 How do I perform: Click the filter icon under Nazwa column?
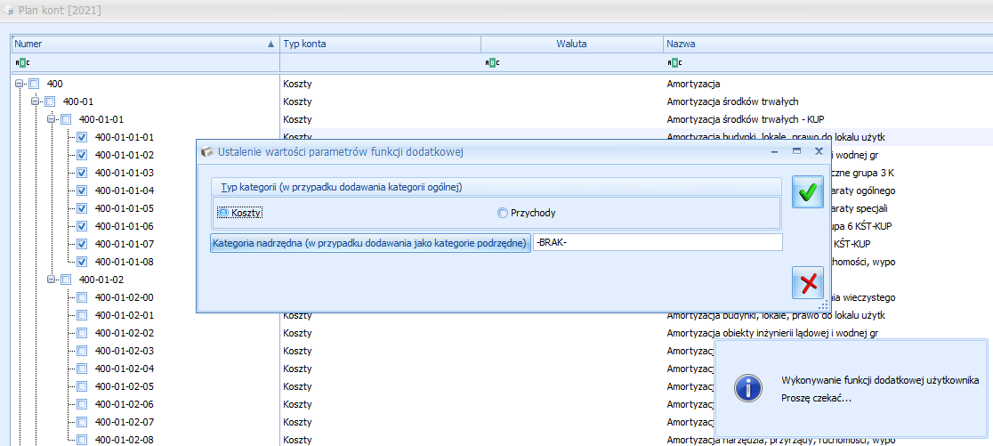[674, 62]
